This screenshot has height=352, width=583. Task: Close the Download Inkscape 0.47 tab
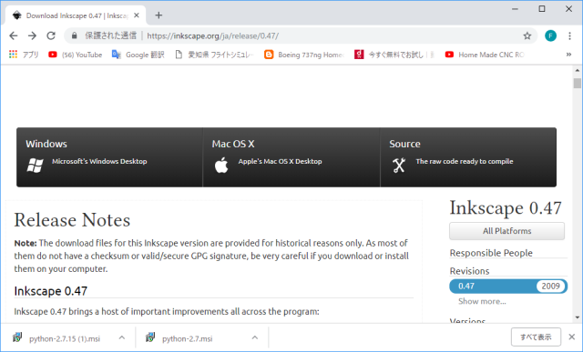(x=137, y=15)
